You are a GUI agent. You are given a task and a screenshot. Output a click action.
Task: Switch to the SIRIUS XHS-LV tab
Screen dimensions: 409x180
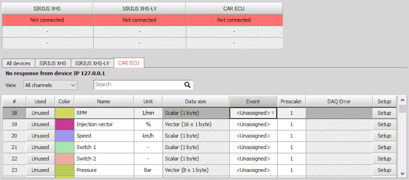click(92, 63)
